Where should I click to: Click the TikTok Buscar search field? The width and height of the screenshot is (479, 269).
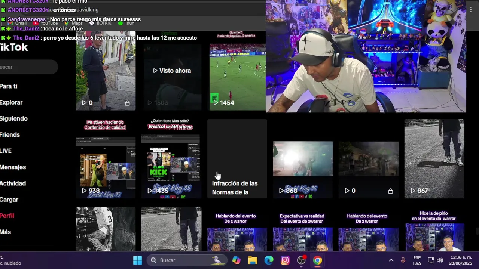pos(28,67)
